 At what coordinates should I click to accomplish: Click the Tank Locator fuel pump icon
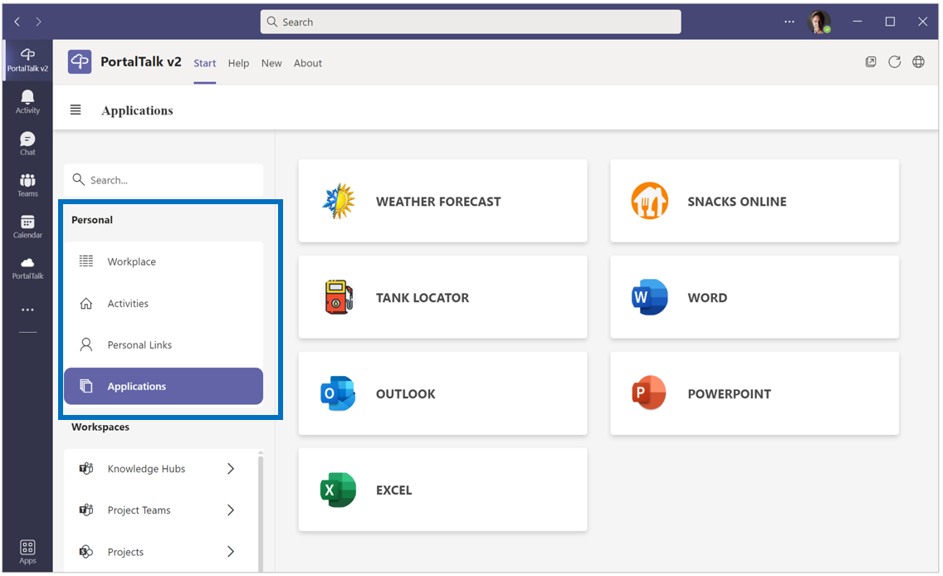(339, 297)
